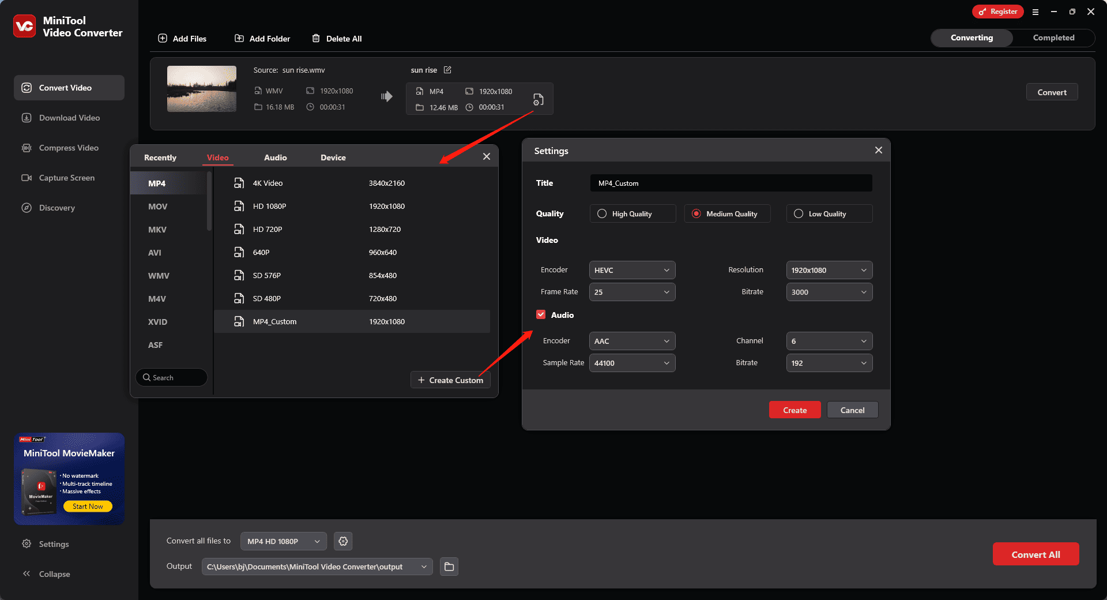Open output format settings icon for sun rise
Image resolution: width=1107 pixels, height=600 pixels.
click(x=538, y=99)
